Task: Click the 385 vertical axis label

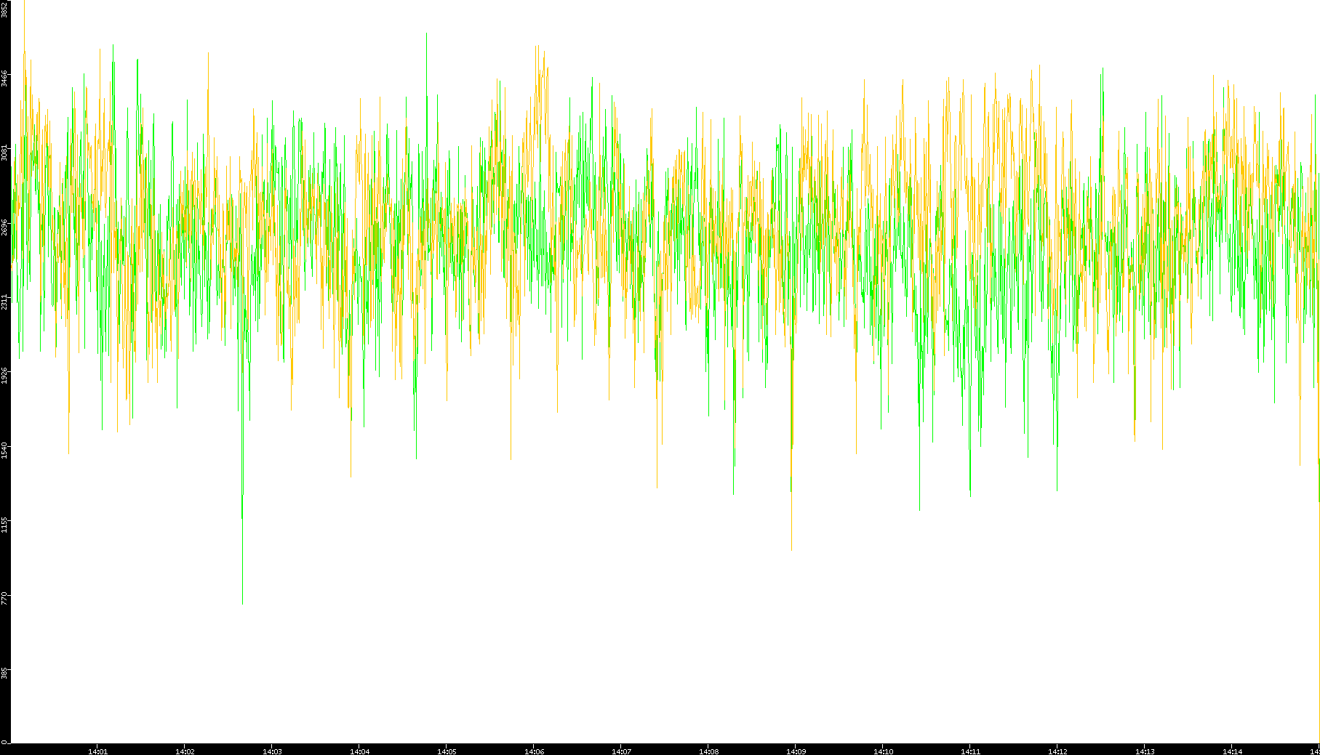Action: [x=4, y=674]
